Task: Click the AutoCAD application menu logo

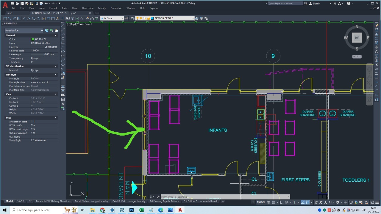Action: (5, 5)
